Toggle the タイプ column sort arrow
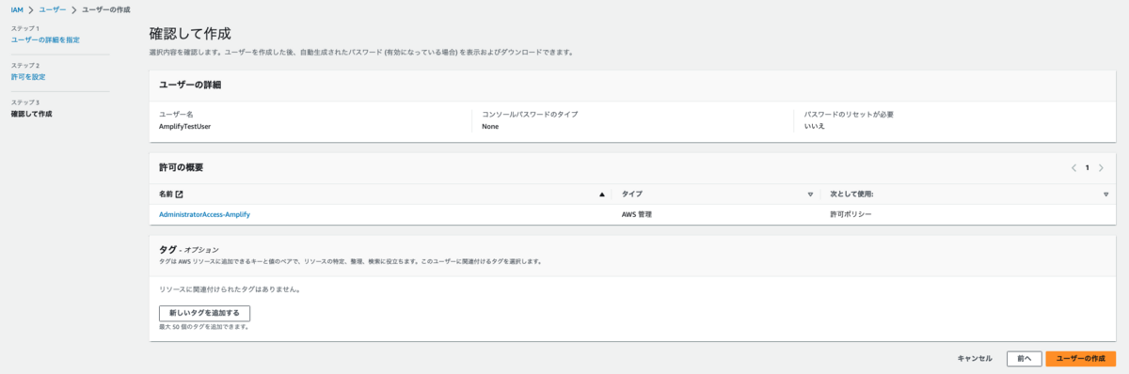1129x374 pixels. coord(810,195)
